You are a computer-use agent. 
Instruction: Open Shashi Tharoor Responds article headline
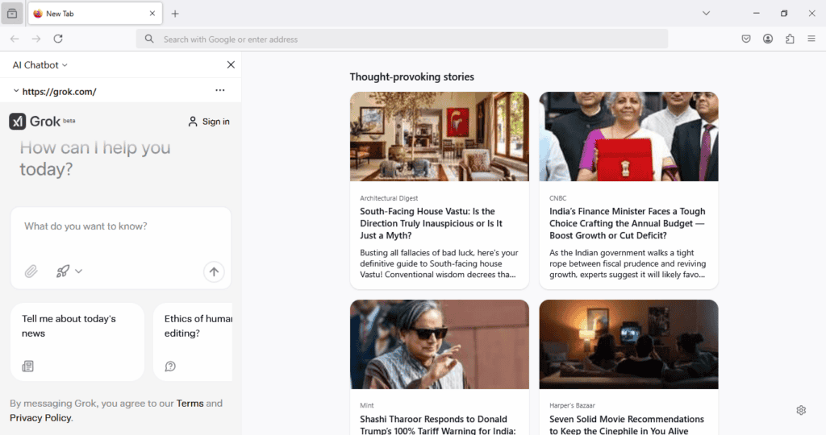click(x=437, y=425)
